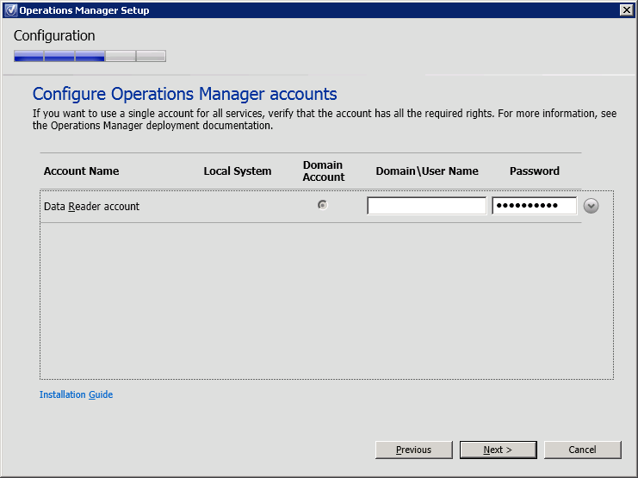The height and width of the screenshot is (478, 638).
Task: Open the Installation Guide link
Action: click(76, 394)
